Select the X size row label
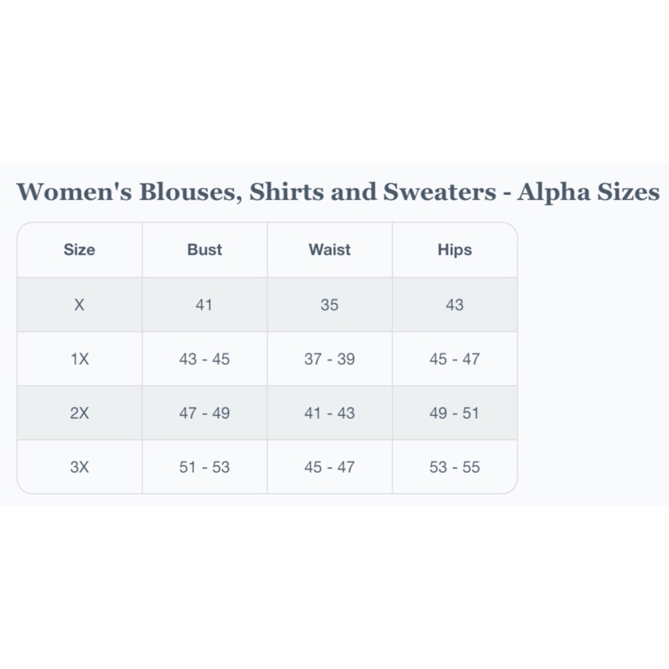 [80, 304]
